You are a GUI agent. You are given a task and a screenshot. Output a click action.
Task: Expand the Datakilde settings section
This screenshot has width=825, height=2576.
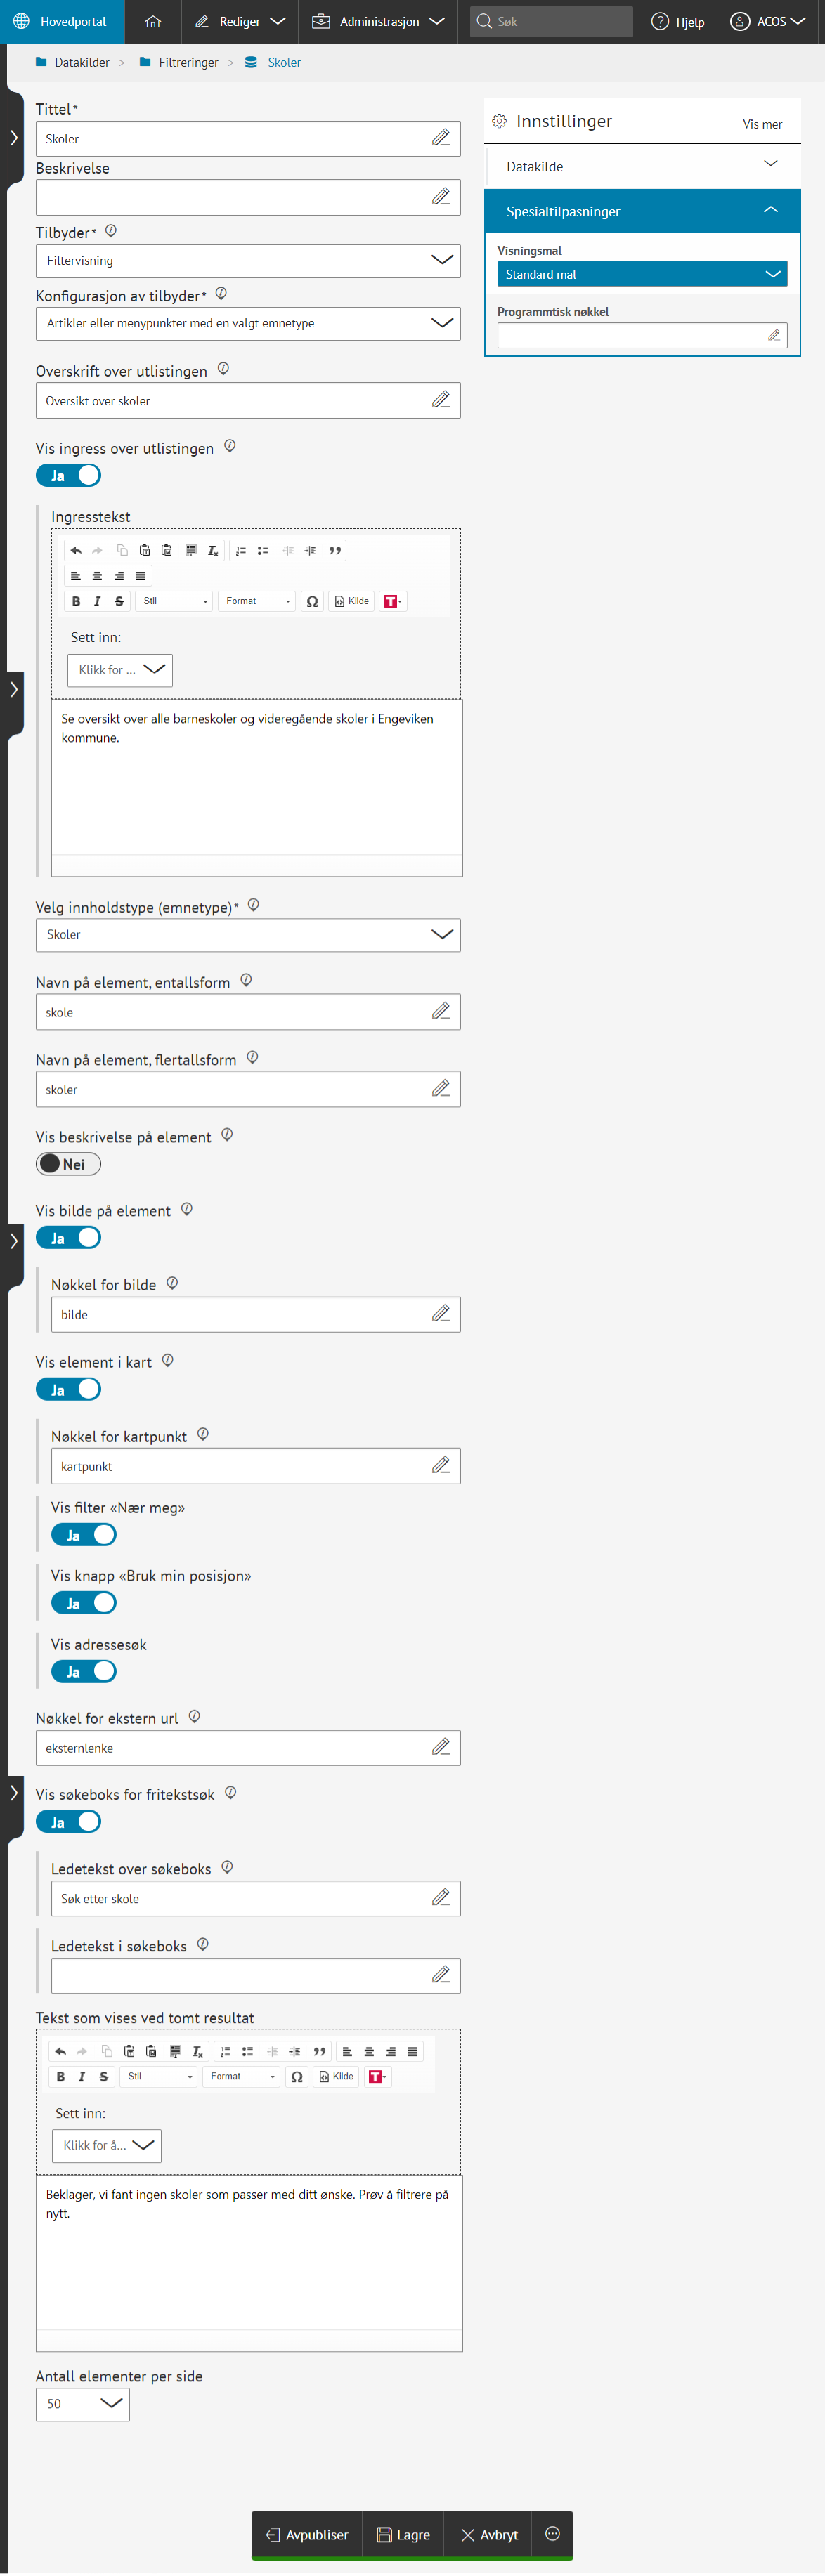[x=642, y=166]
